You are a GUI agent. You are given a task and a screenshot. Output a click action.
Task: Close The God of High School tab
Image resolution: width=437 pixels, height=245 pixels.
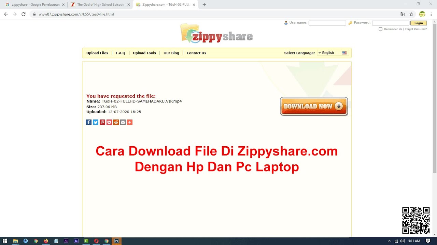pos(129,5)
